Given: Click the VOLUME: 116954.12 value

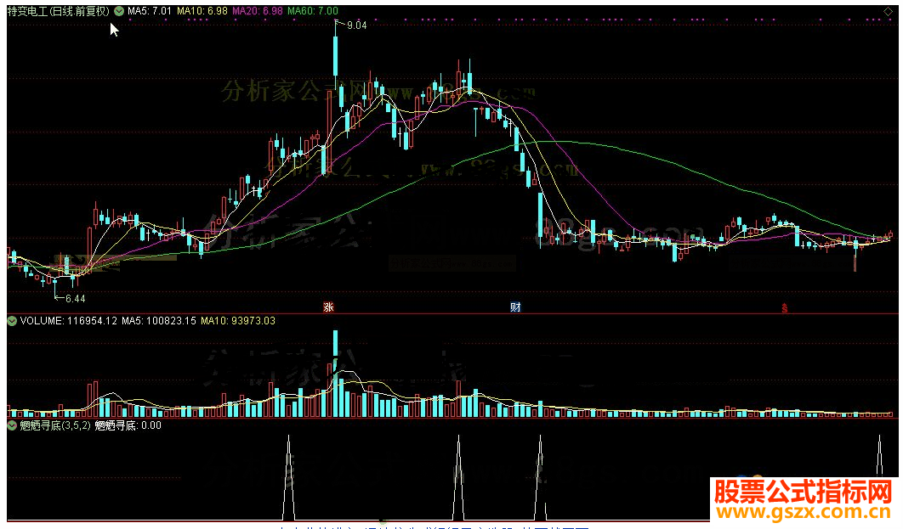Looking at the screenshot, I should point(69,321).
